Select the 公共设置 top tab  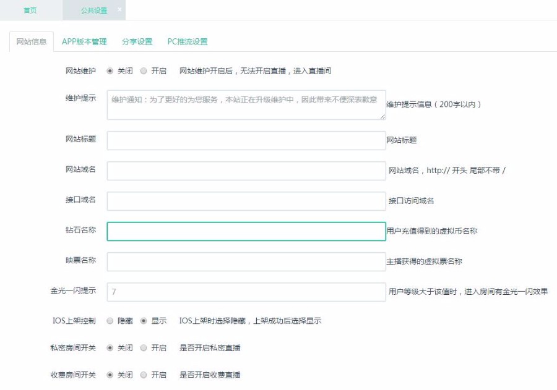click(x=93, y=11)
